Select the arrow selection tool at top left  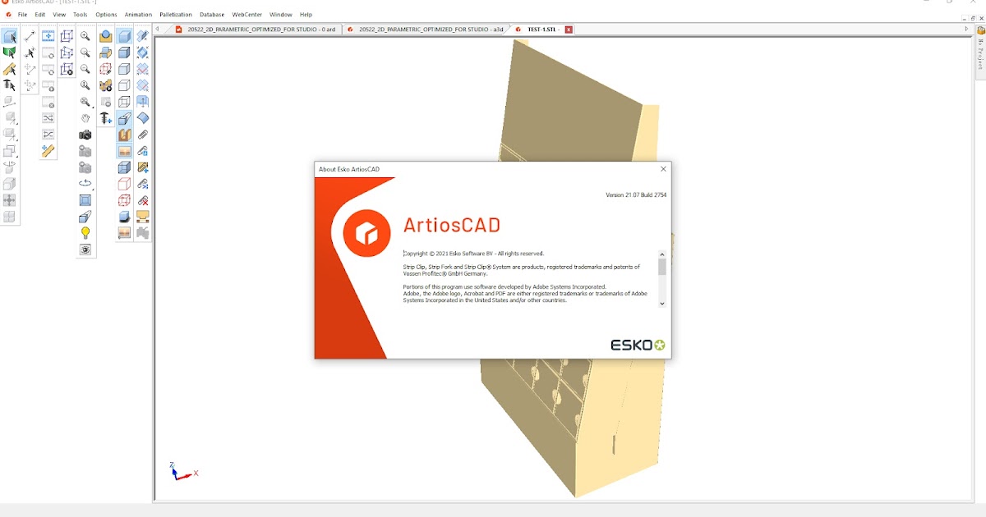tap(10, 35)
